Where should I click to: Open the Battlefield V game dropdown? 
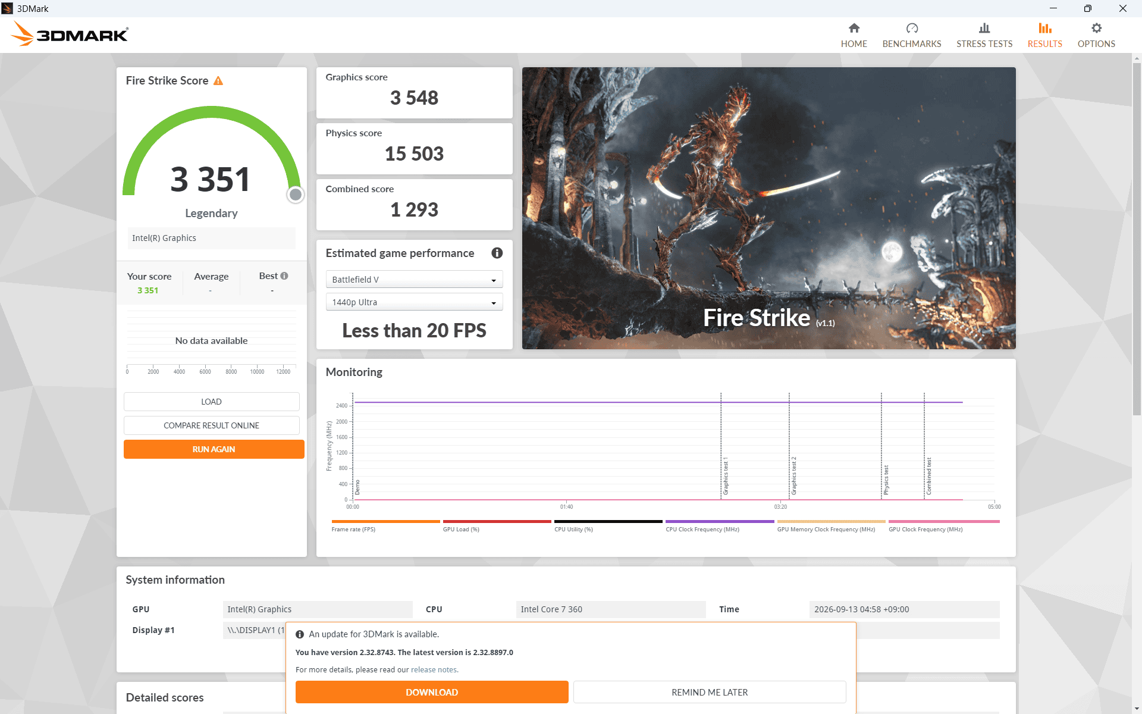coord(414,279)
